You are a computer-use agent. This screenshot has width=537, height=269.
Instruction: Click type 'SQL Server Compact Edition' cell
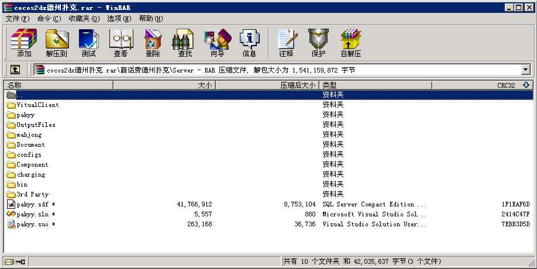[374, 204]
